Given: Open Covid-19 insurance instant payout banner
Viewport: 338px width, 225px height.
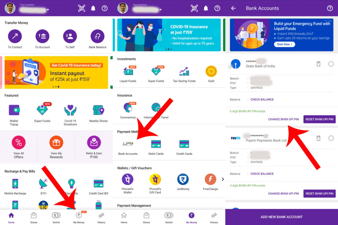Looking at the screenshot, I should 56,72.
